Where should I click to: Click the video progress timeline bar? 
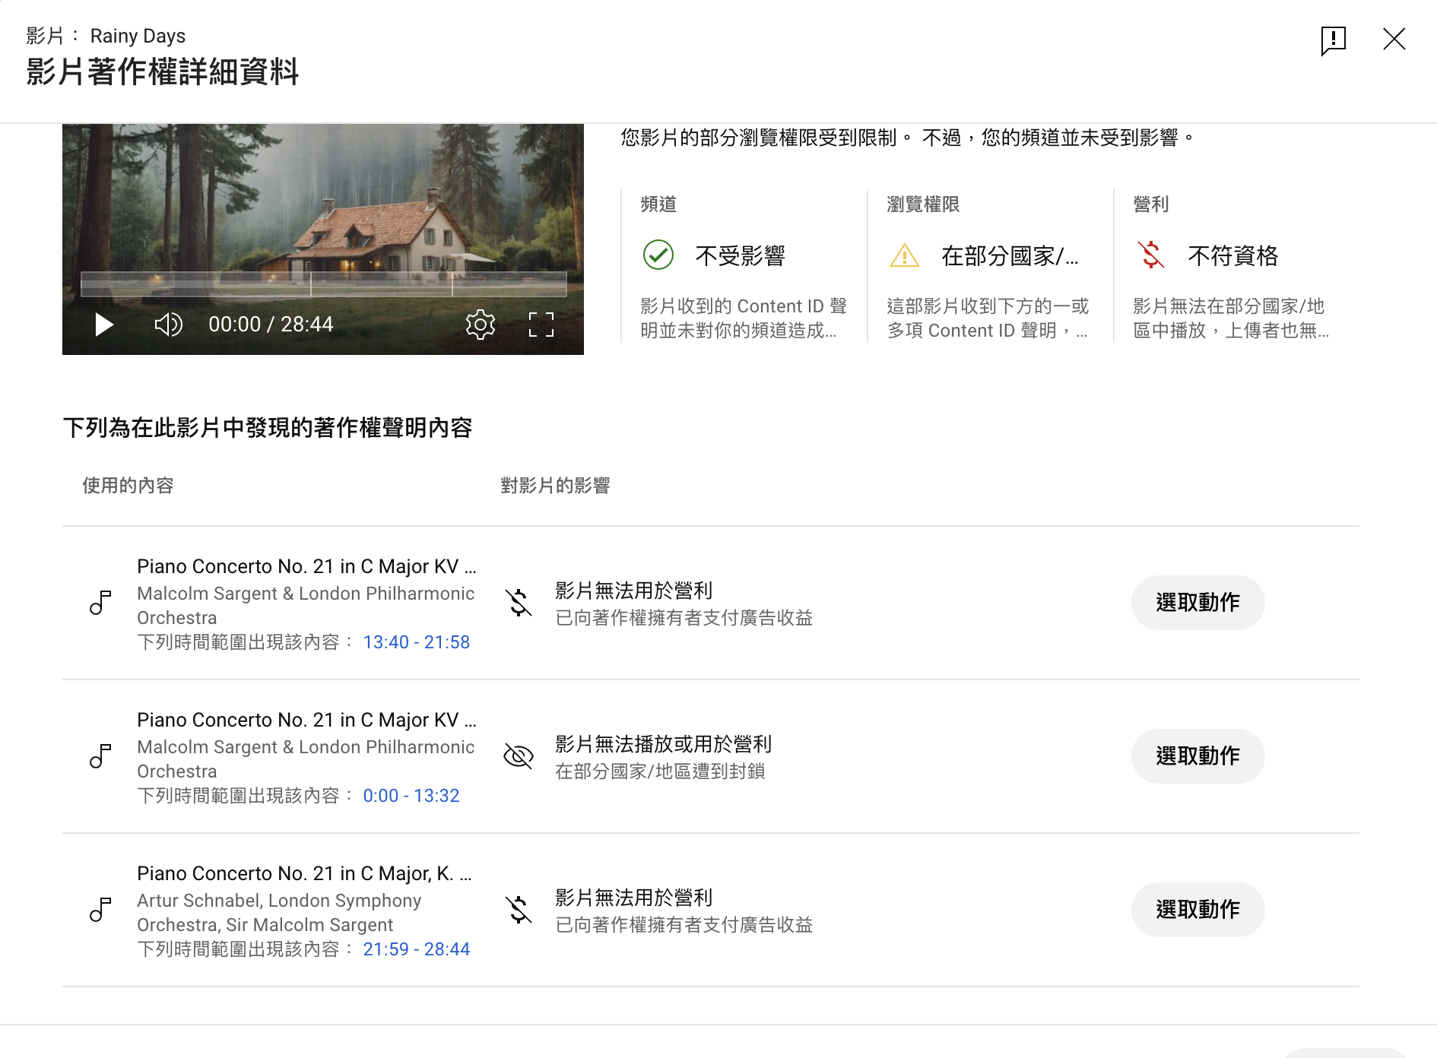[323, 284]
